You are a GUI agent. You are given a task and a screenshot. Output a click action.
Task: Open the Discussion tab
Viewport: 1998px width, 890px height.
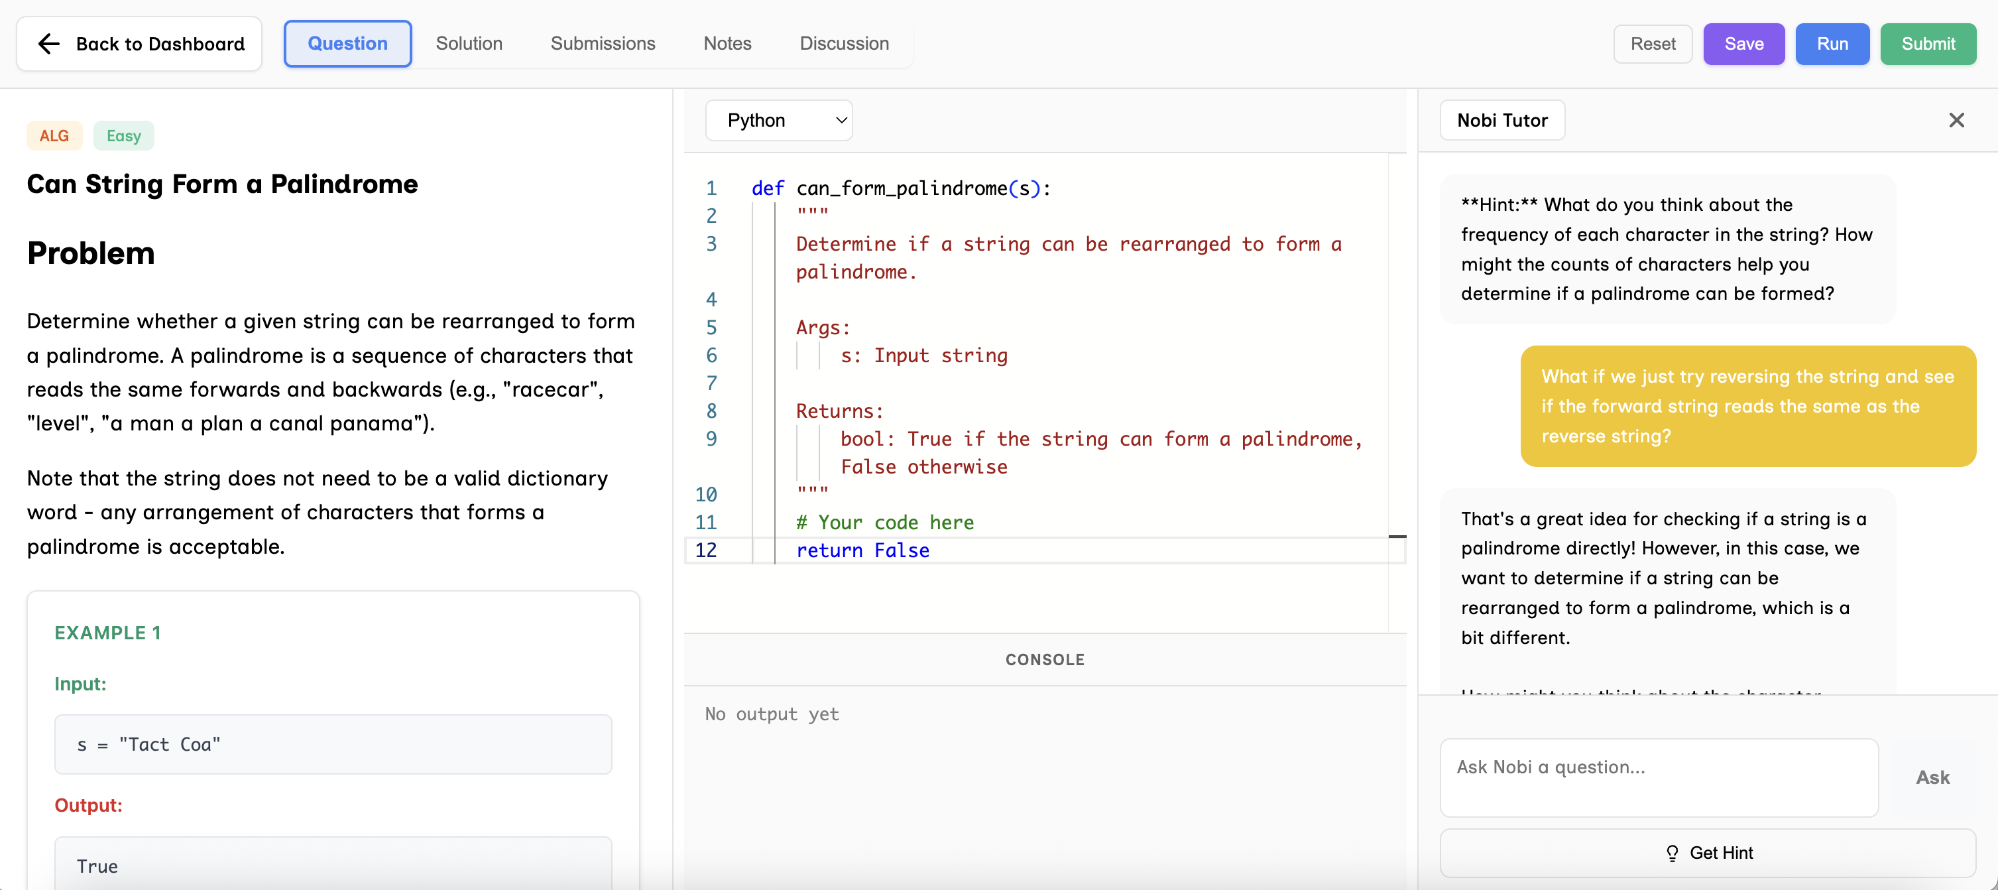click(x=844, y=44)
